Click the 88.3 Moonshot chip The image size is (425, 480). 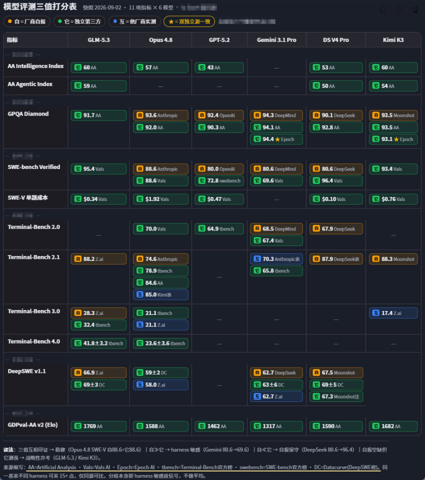pos(393,259)
